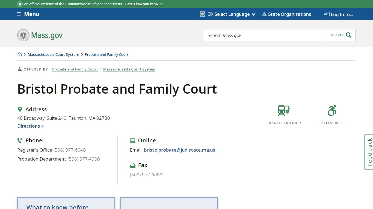The image size is (373, 209).
Task: Click the Phone handset icon
Action: pos(20,140)
